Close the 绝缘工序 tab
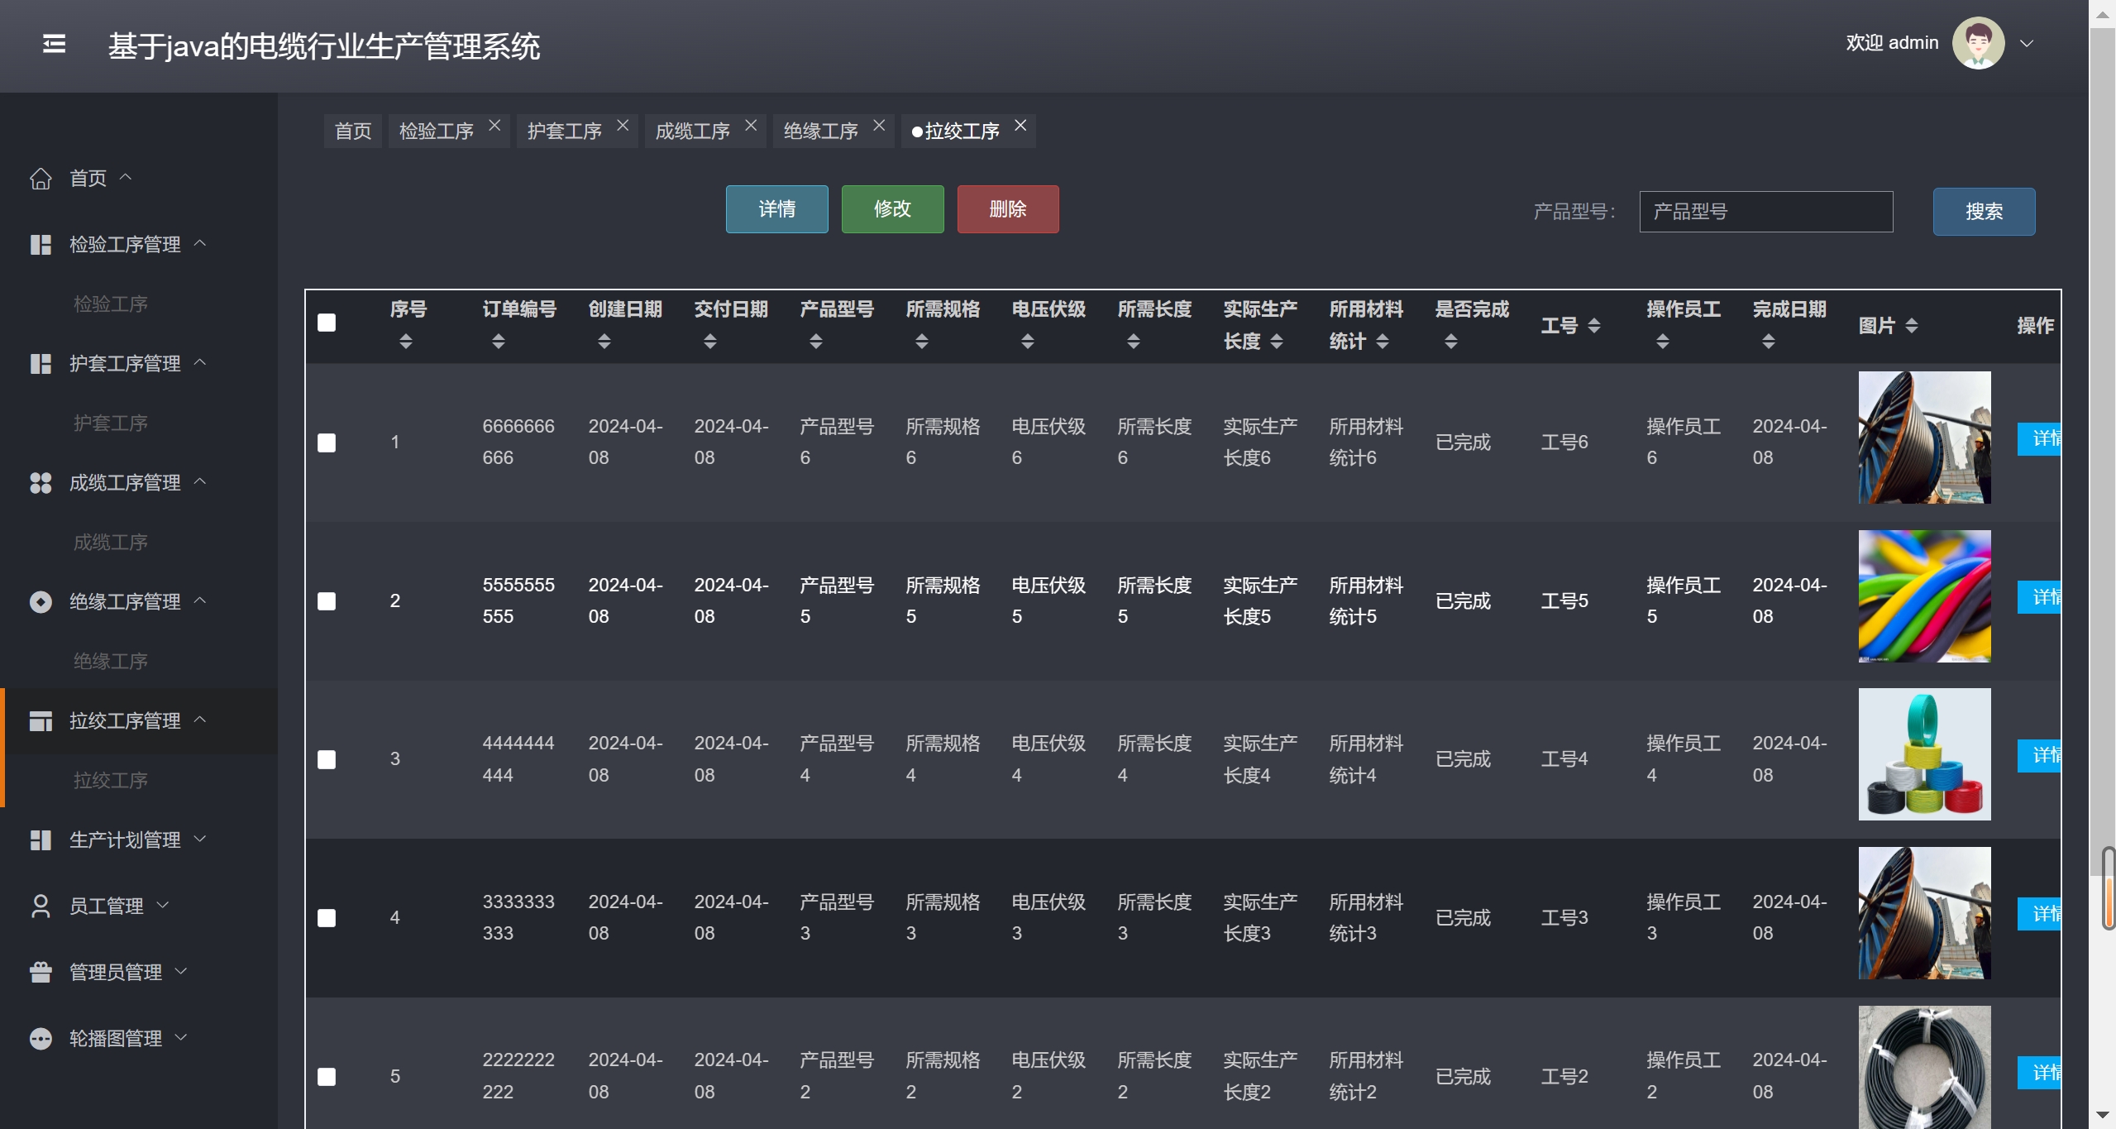Viewport: 2116px width, 1129px height. coord(879,125)
